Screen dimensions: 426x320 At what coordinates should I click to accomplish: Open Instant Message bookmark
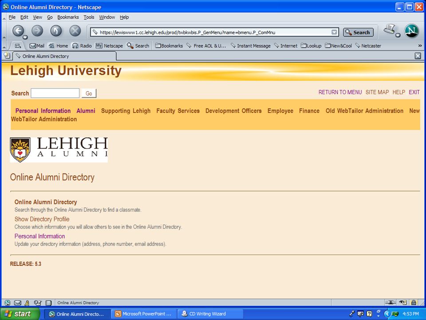click(250, 46)
